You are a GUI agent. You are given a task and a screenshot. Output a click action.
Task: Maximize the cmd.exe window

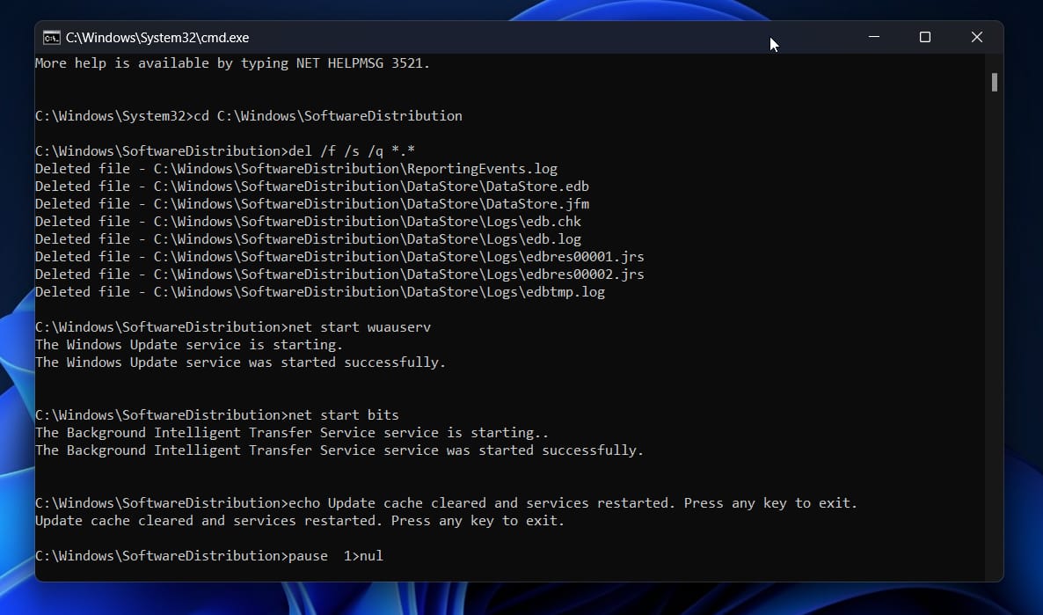(x=925, y=37)
